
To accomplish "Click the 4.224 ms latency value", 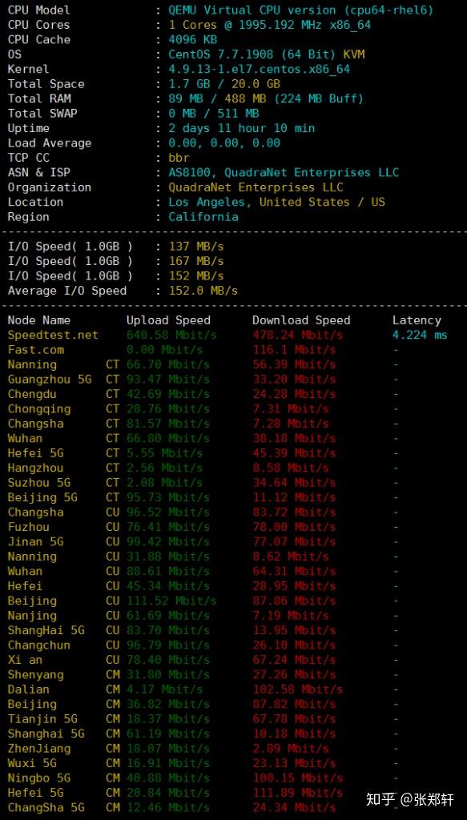I will 420,336.
